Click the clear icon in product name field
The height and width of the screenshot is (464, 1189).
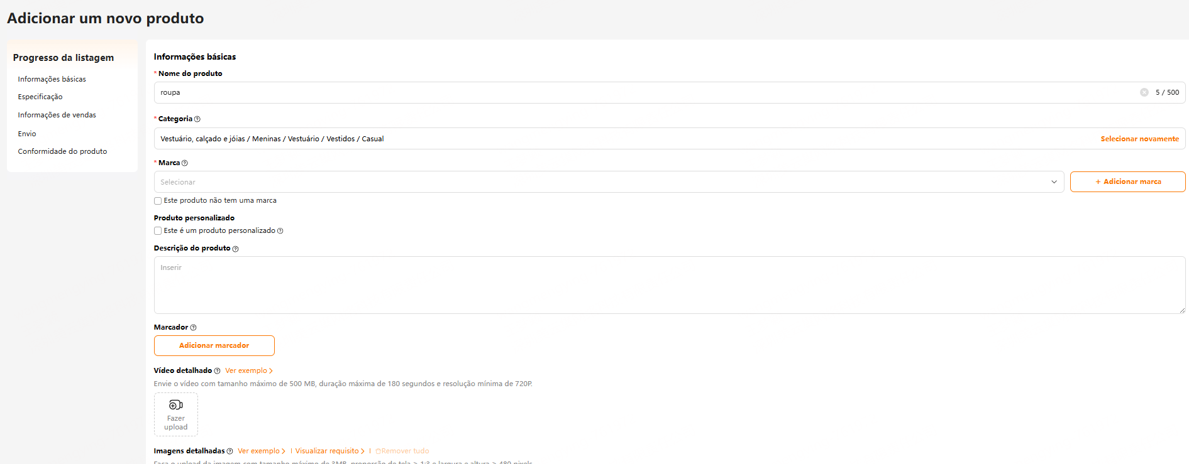click(x=1144, y=92)
